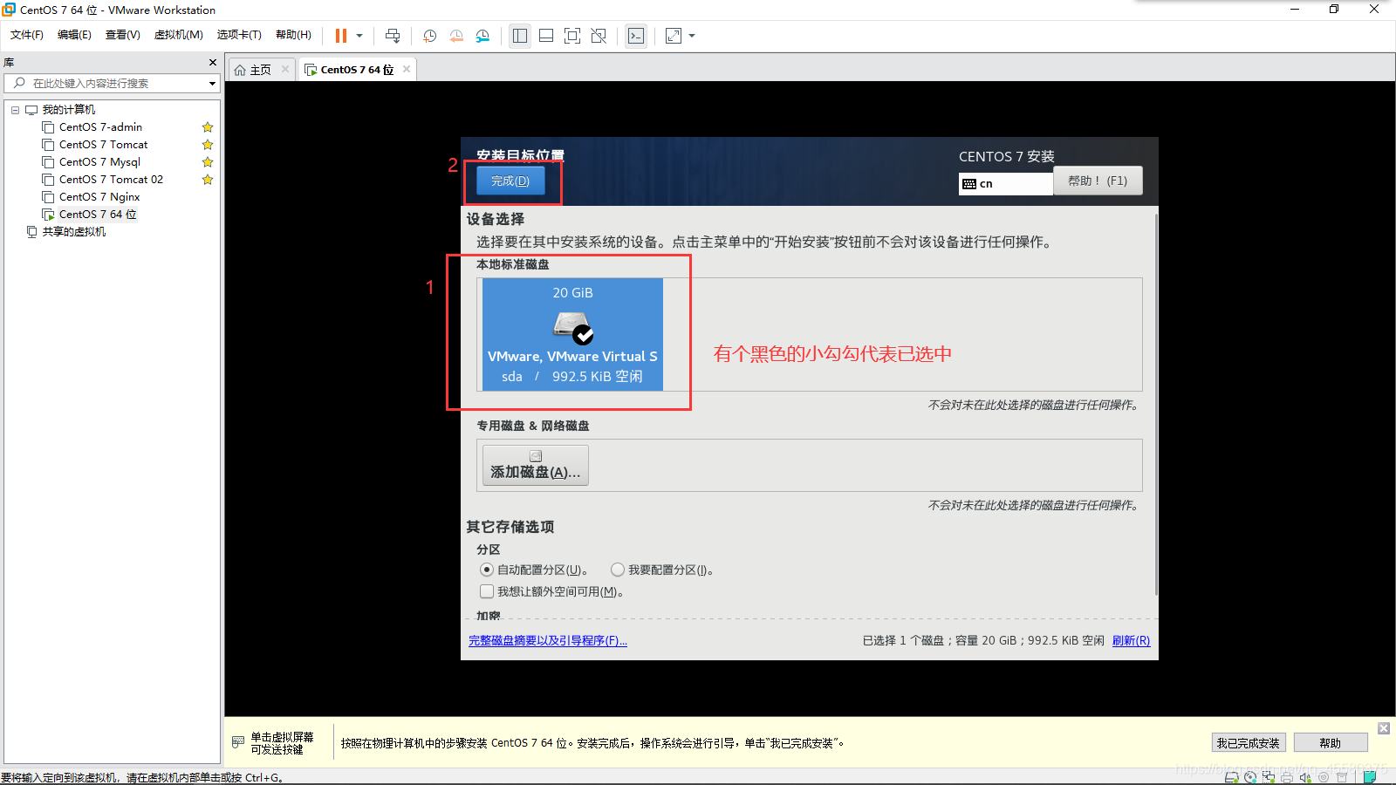
Task: Toggle favorite star for CentOS 7-admin
Action: (208, 127)
